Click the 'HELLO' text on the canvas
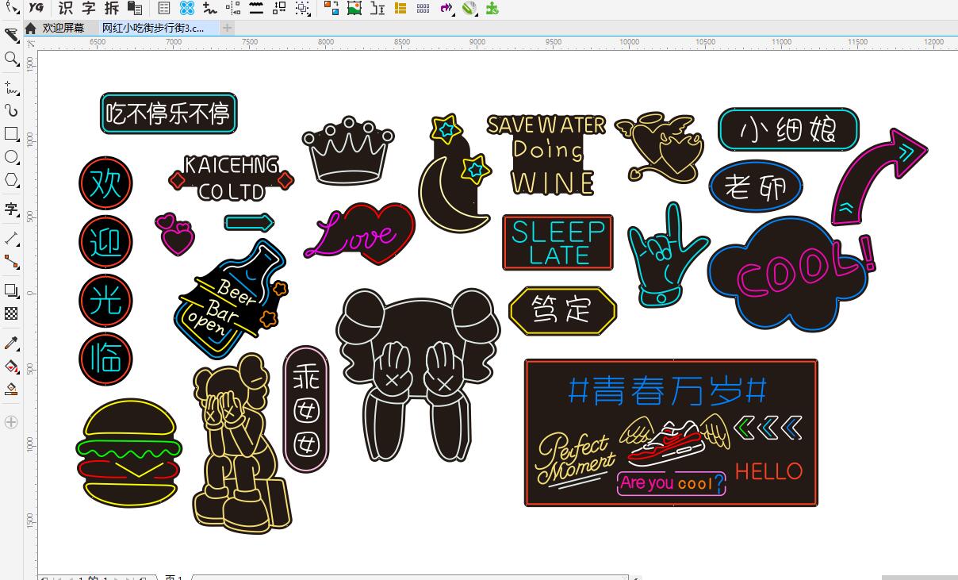The width and height of the screenshot is (958, 580). [x=768, y=471]
